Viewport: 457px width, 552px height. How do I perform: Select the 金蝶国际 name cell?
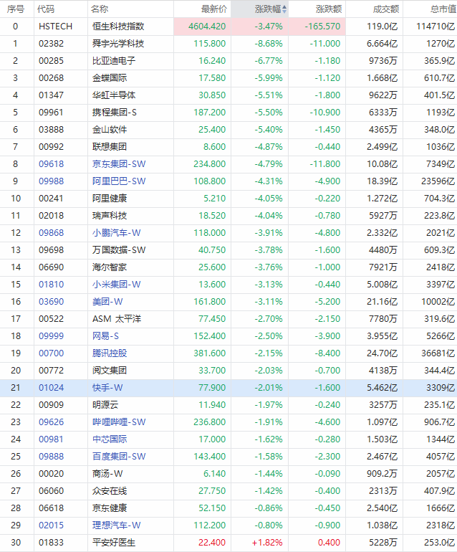tap(130, 78)
